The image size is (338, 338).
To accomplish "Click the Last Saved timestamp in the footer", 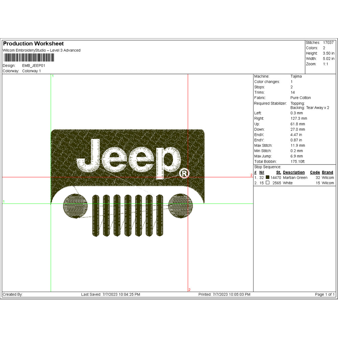I will (x=111, y=294).
